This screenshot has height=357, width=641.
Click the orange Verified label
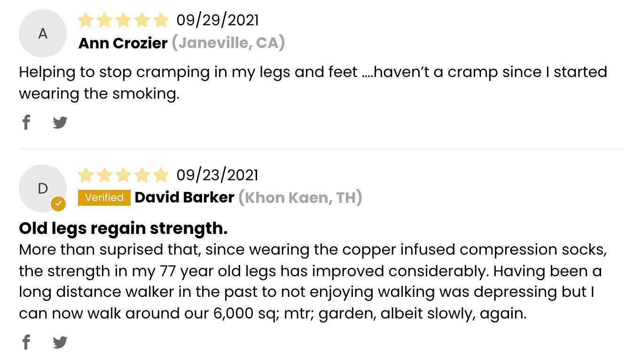[104, 198]
